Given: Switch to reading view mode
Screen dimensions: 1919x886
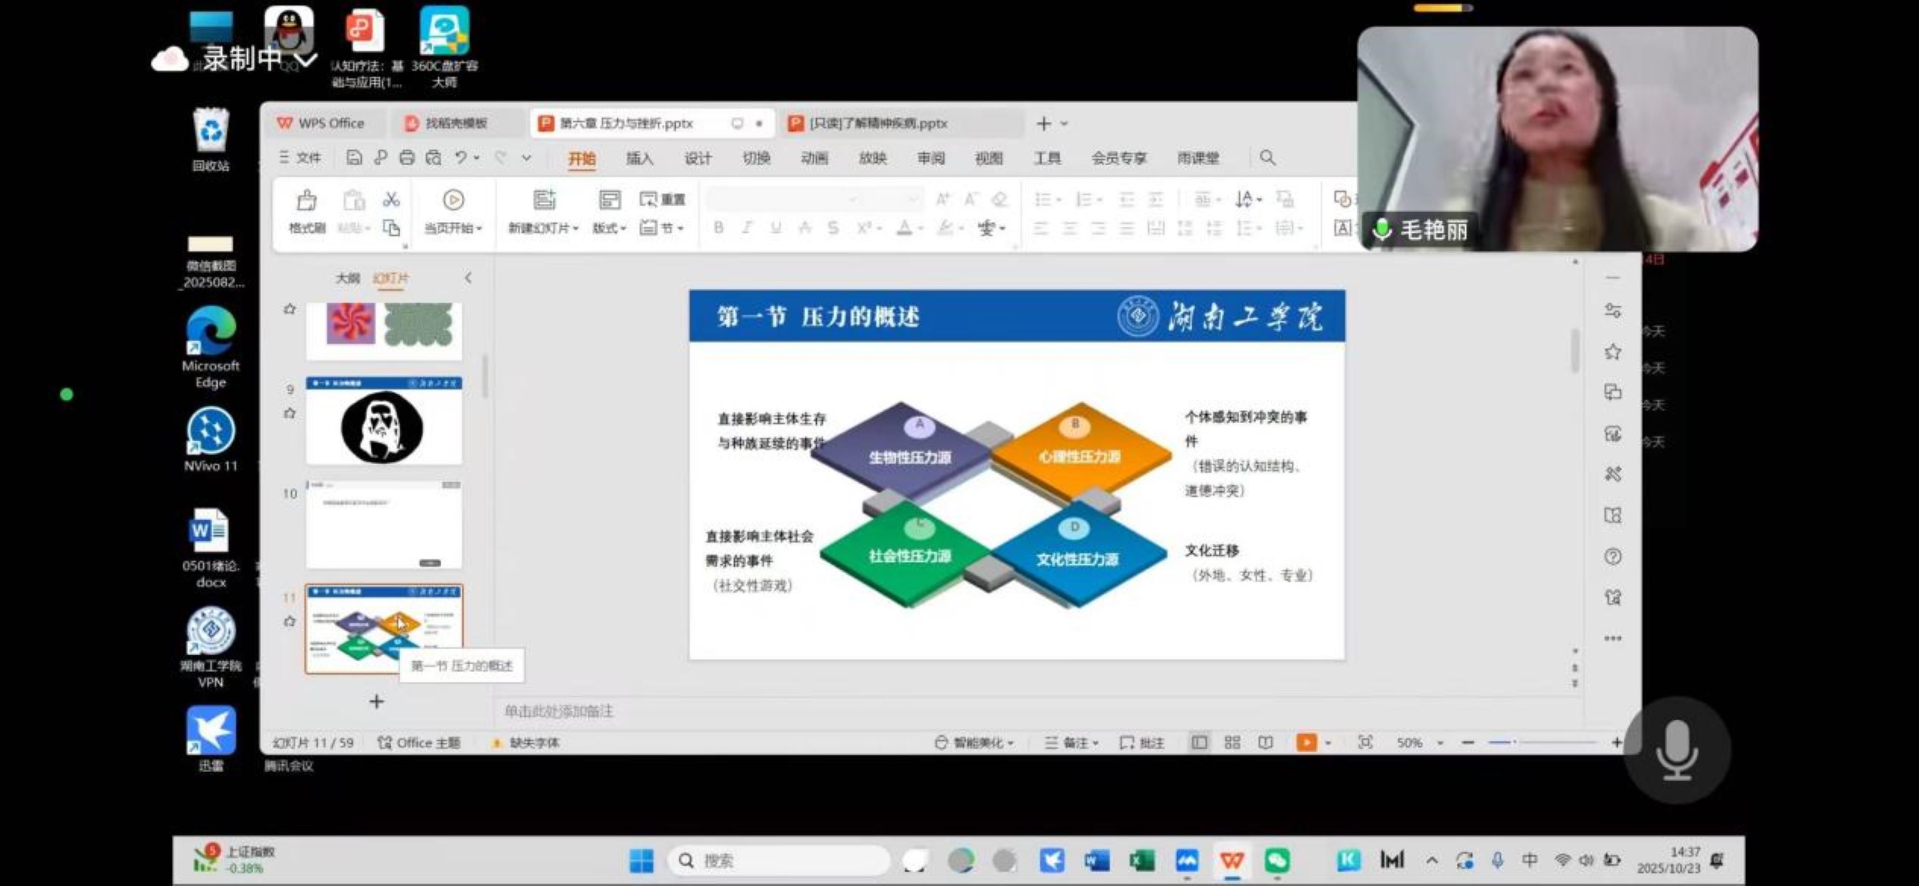Looking at the screenshot, I should coord(1265,742).
